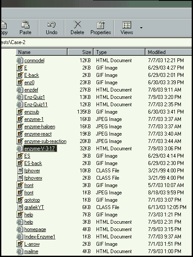Sort files by Name column header
Image resolution: width=193 pixels, height=257 pixels.
pos(42,52)
